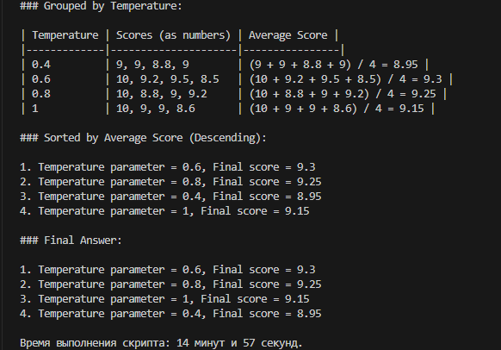
Task: Click the 0.4 temperature table cell
Action: pos(41,65)
